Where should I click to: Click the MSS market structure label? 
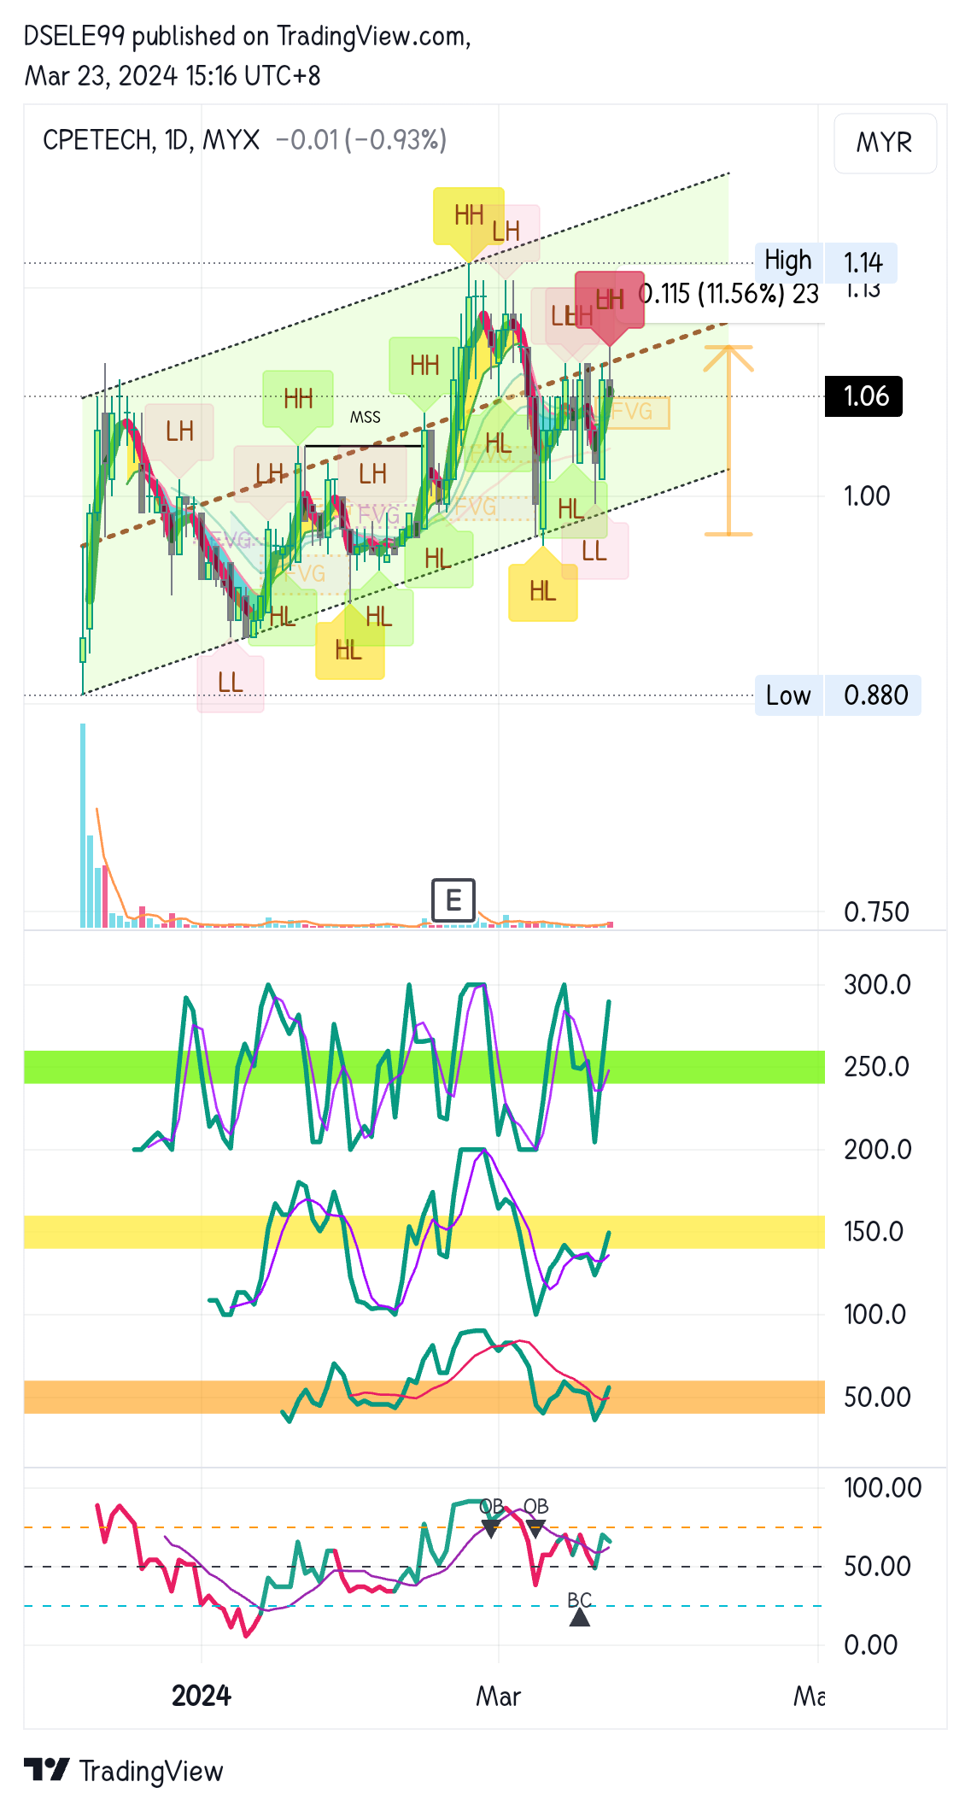click(x=366, y=418)
